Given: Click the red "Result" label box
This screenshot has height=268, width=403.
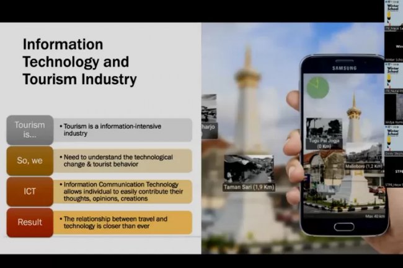Looking at the screenshot, I should click(x=30, y=222).
